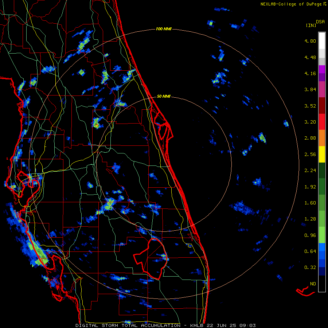Click the [IN] units label

click(311, 25)
